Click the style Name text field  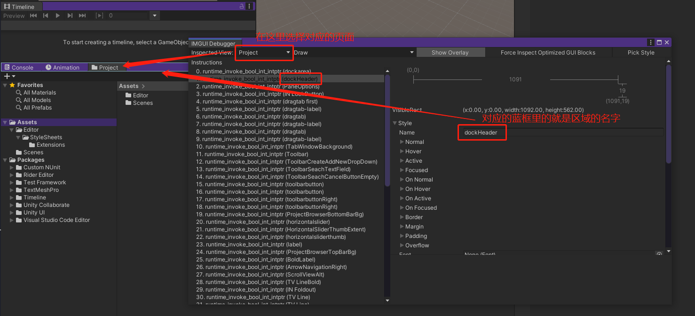(x=563, y=133)
